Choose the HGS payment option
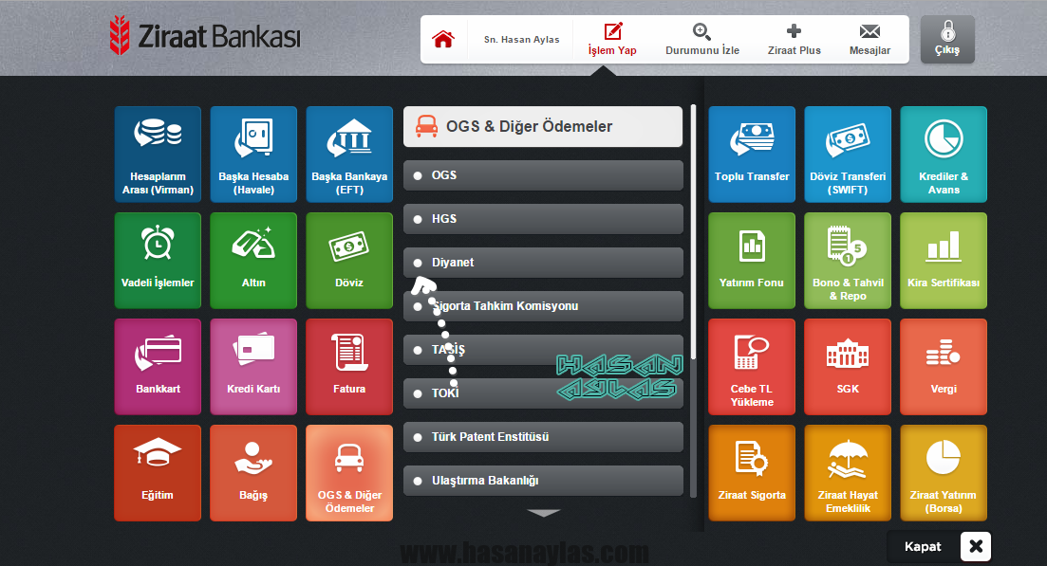This screenshot has height=566, width=1047. tap(544, 219)
